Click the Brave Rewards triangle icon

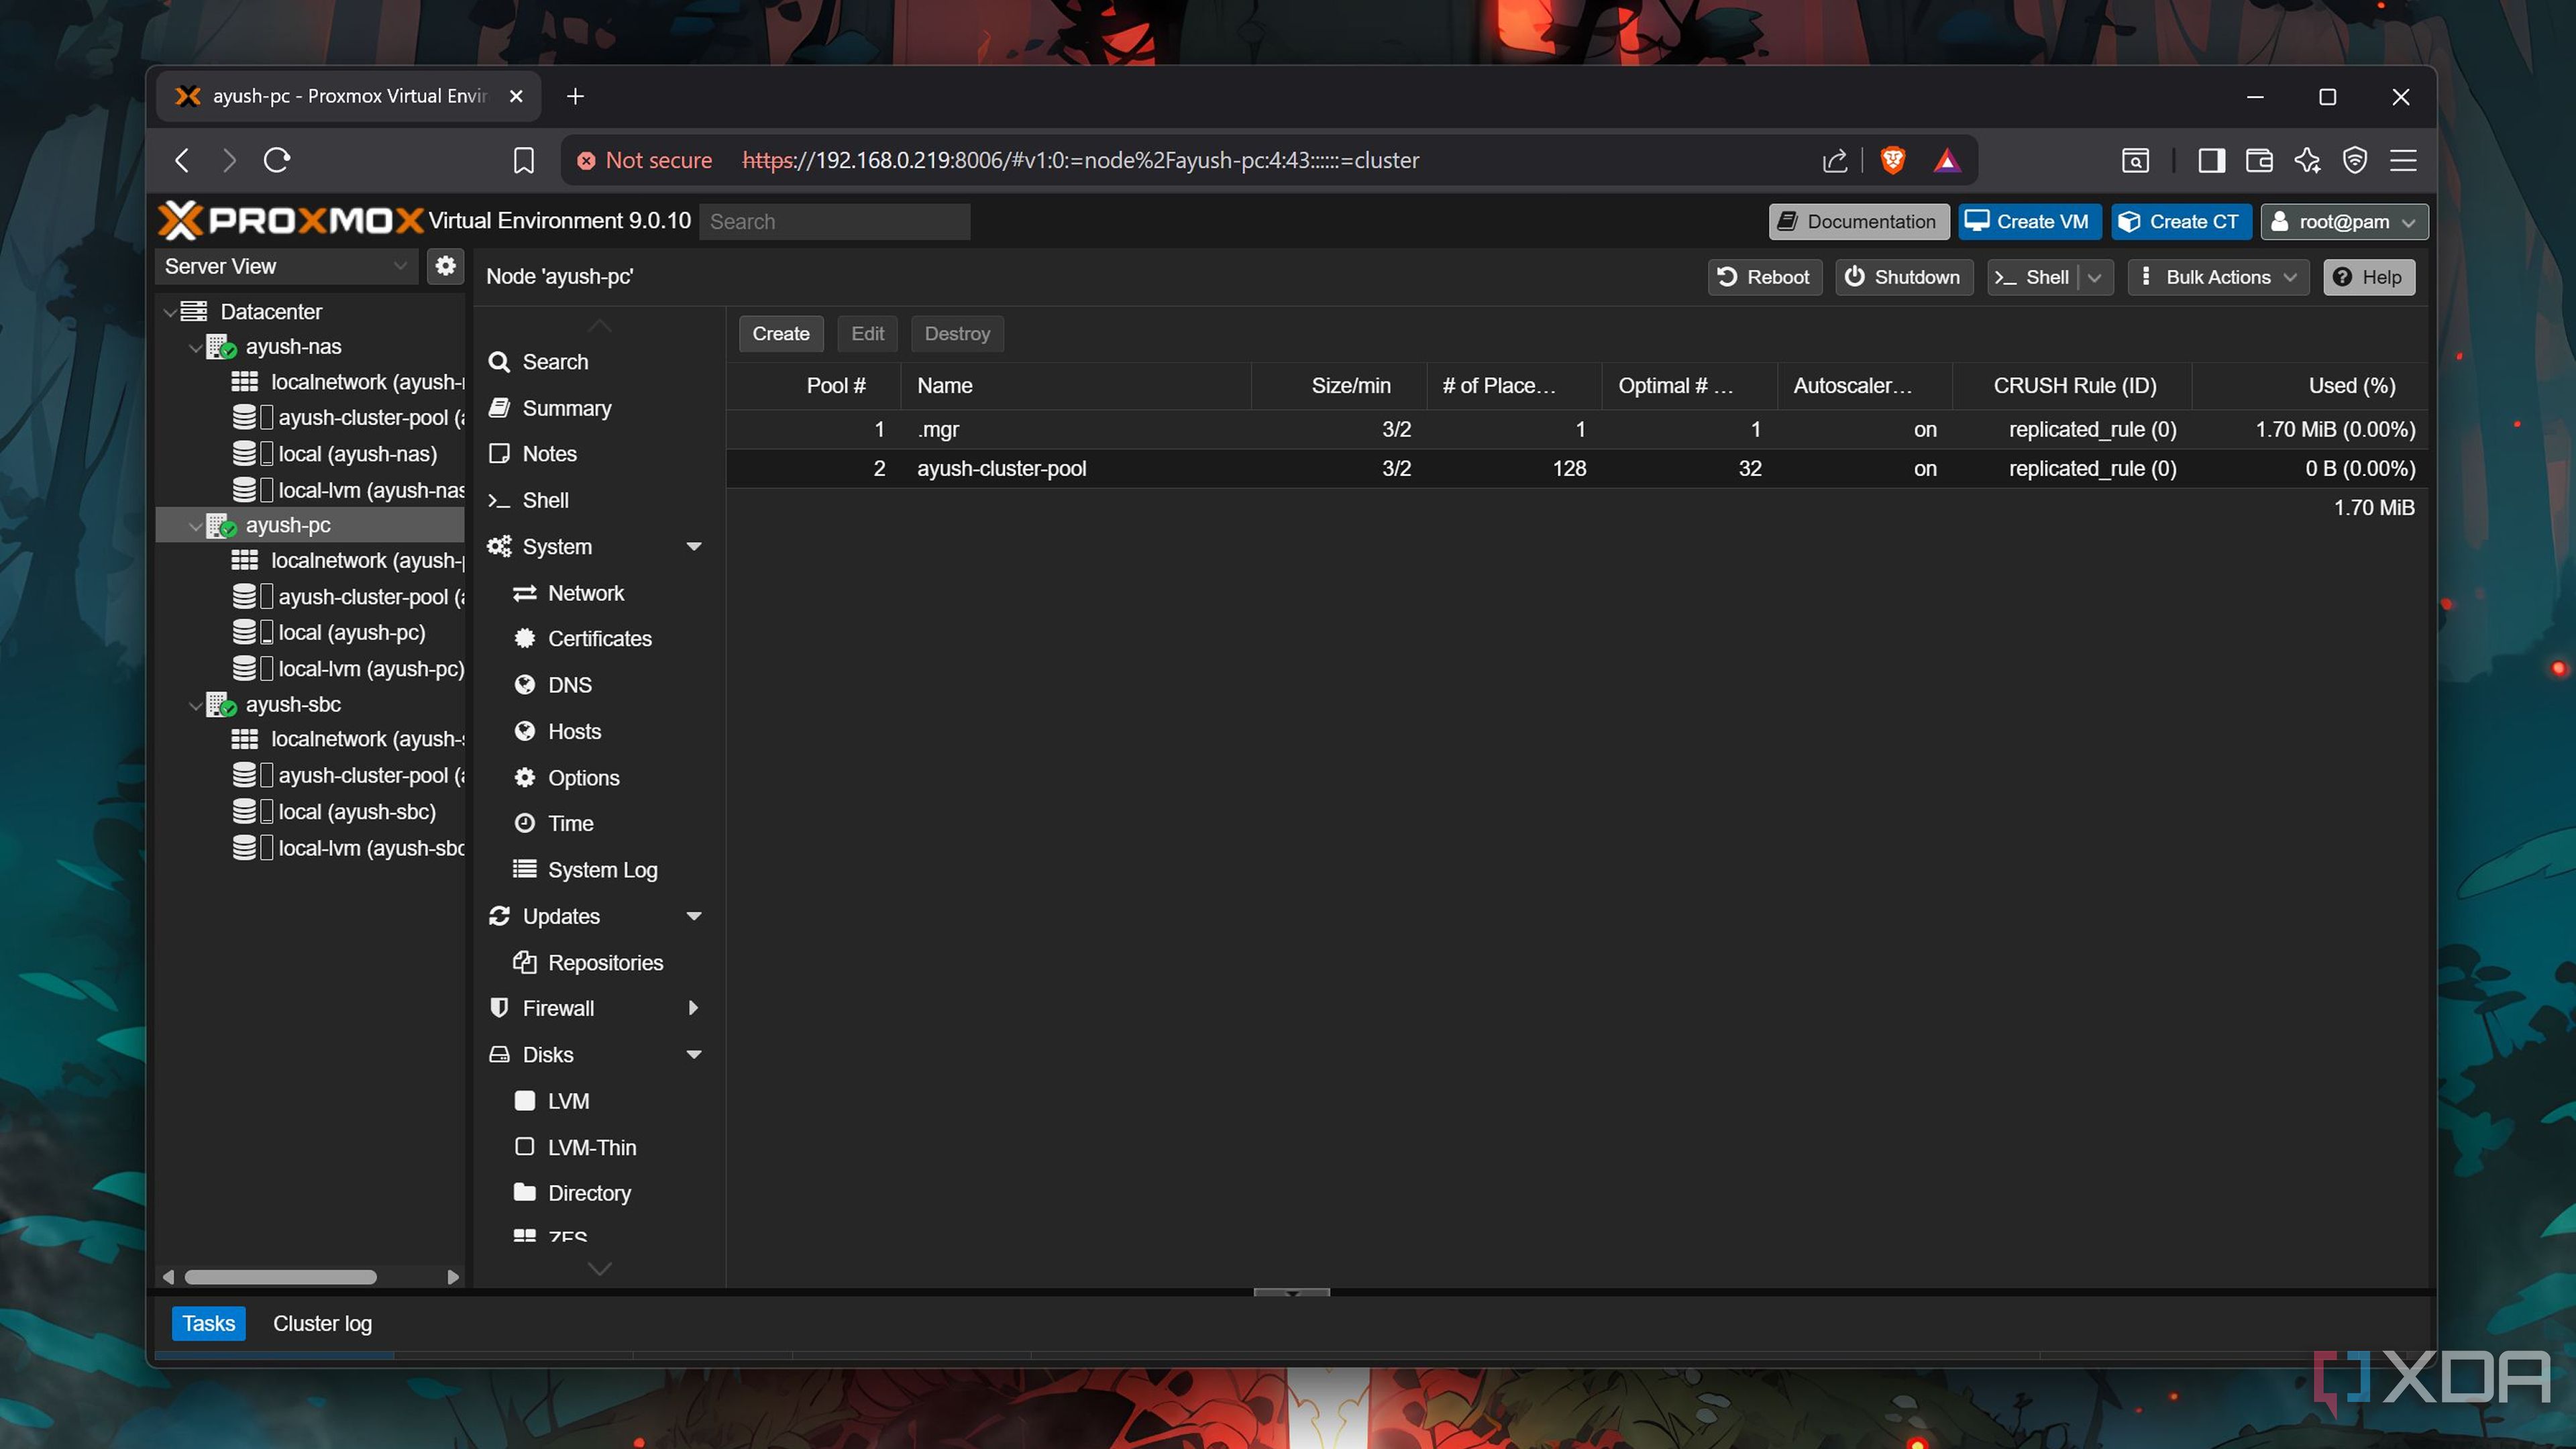(x=1946, y=160)
